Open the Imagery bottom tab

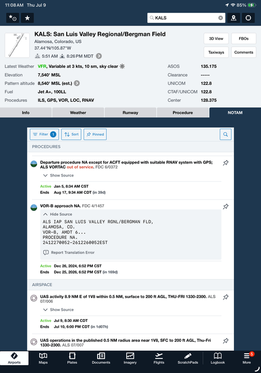tap(130, 358)
